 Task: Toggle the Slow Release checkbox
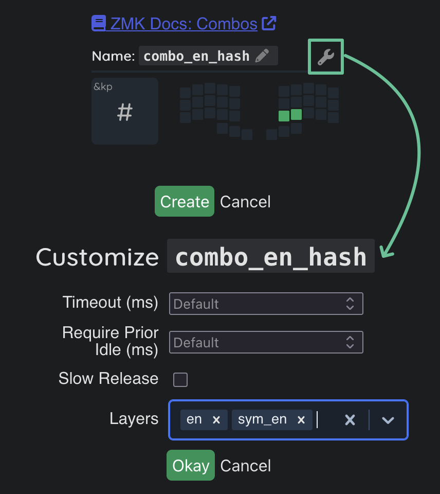click(x=180, y=380)
